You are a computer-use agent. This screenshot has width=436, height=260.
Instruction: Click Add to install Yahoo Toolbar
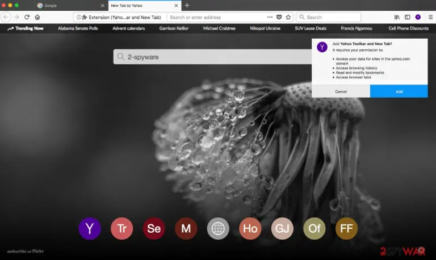click(399, 91)
